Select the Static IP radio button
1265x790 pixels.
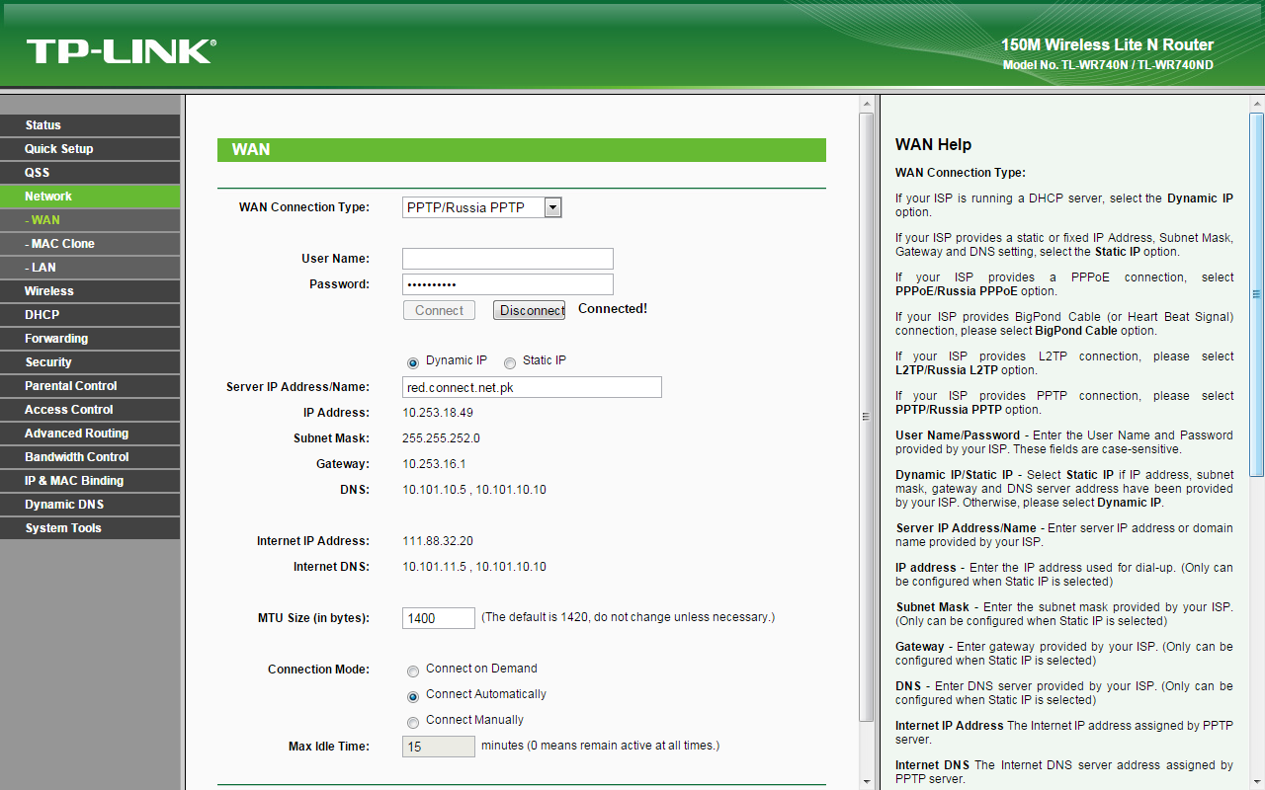tap(509, 362)
